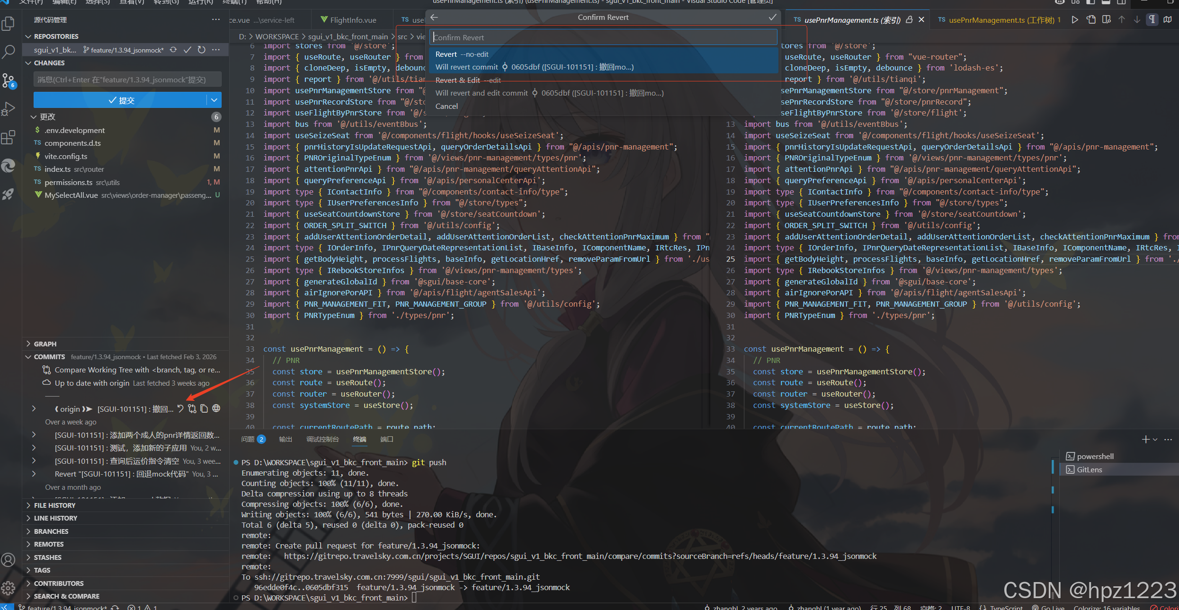Click the open on remote globe icon
1179x610 pixels.
tap(216, 408)
